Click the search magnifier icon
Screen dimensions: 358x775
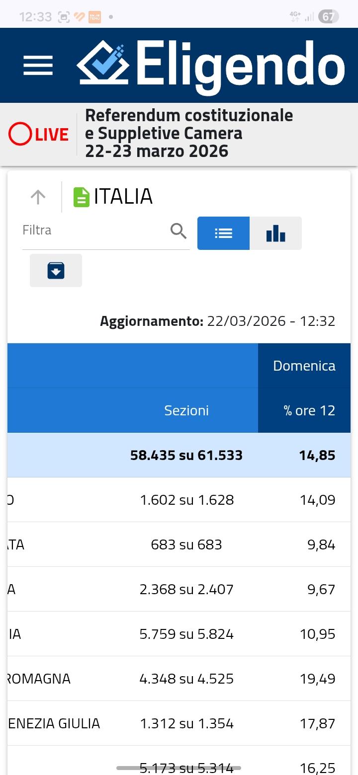click(x=179, y=231)
